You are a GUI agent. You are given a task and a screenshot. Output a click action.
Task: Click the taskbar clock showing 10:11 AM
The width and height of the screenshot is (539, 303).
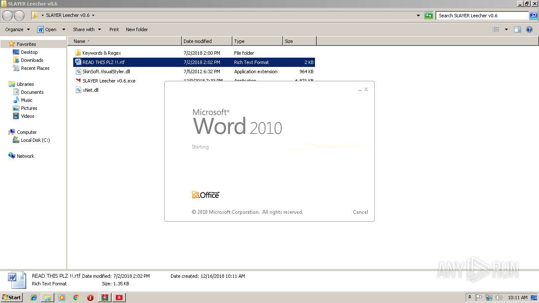tap(518, 298)
